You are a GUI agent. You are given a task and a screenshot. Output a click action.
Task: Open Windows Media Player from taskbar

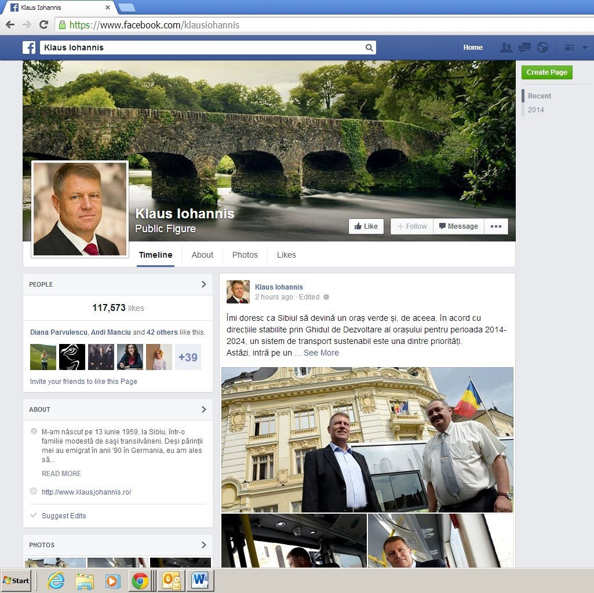click(112, 581)
